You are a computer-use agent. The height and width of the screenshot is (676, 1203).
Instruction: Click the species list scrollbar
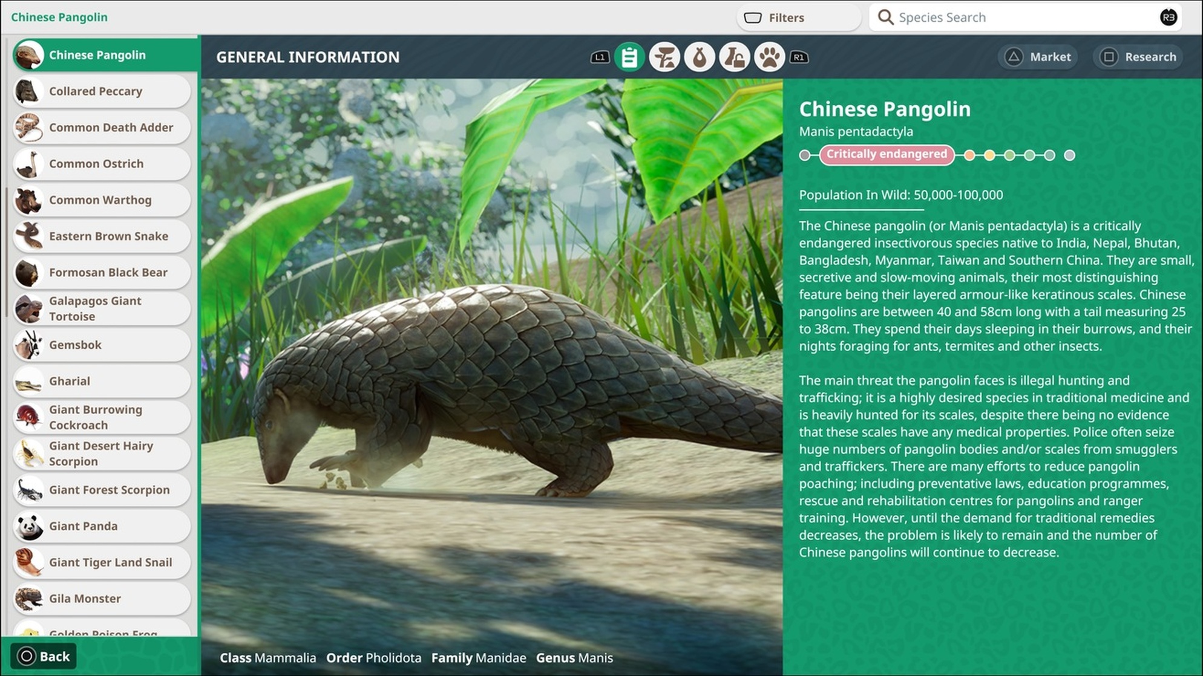point(6,252)
